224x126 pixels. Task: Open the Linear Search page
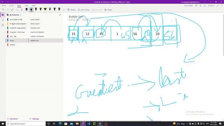click(x=46, y=20)
